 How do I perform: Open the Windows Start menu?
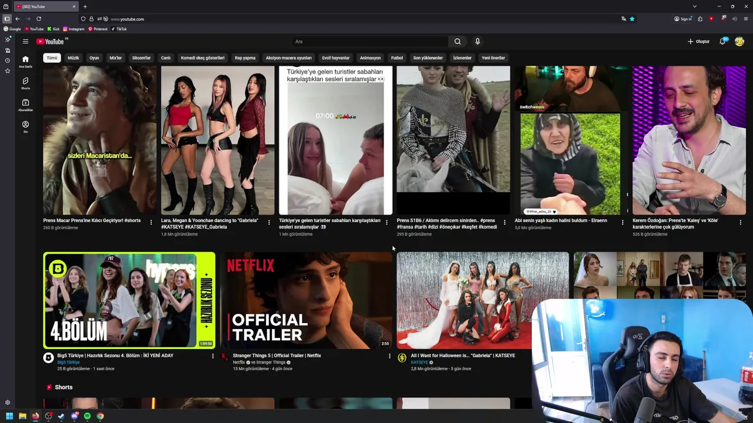coord(9,416)
